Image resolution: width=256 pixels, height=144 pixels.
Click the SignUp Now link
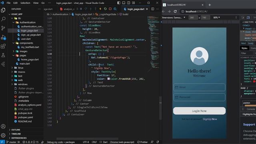210,119
